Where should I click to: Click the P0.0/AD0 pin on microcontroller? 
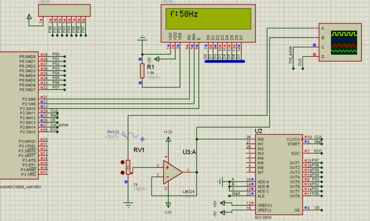coord(27,57)
